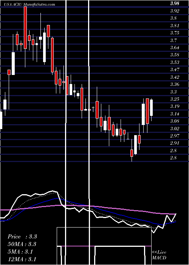The image size is (189, 265).
Task: Pick the 3.53 price axis label
Action: [175, 62]
